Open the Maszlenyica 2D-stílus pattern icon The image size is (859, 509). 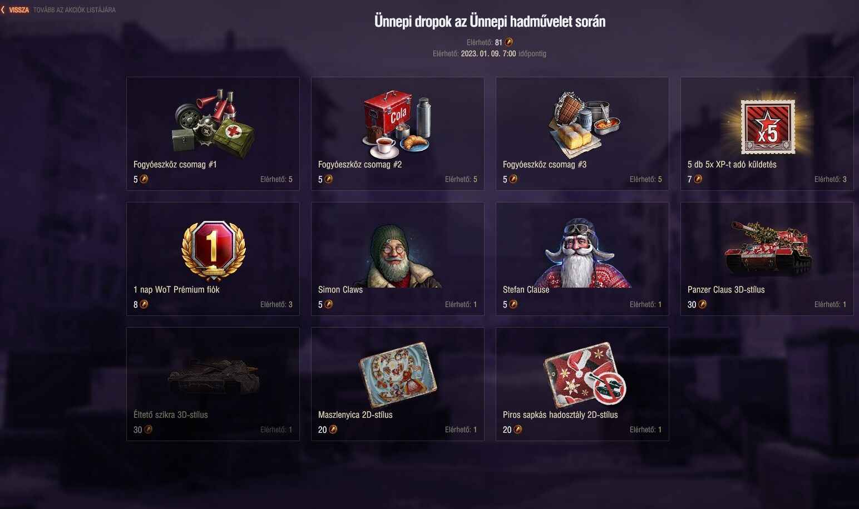(x=398, y=375)
